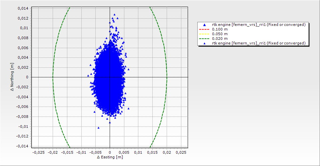
Task: Select the first rtk engine legend entry text
Action: click(259, 25)
